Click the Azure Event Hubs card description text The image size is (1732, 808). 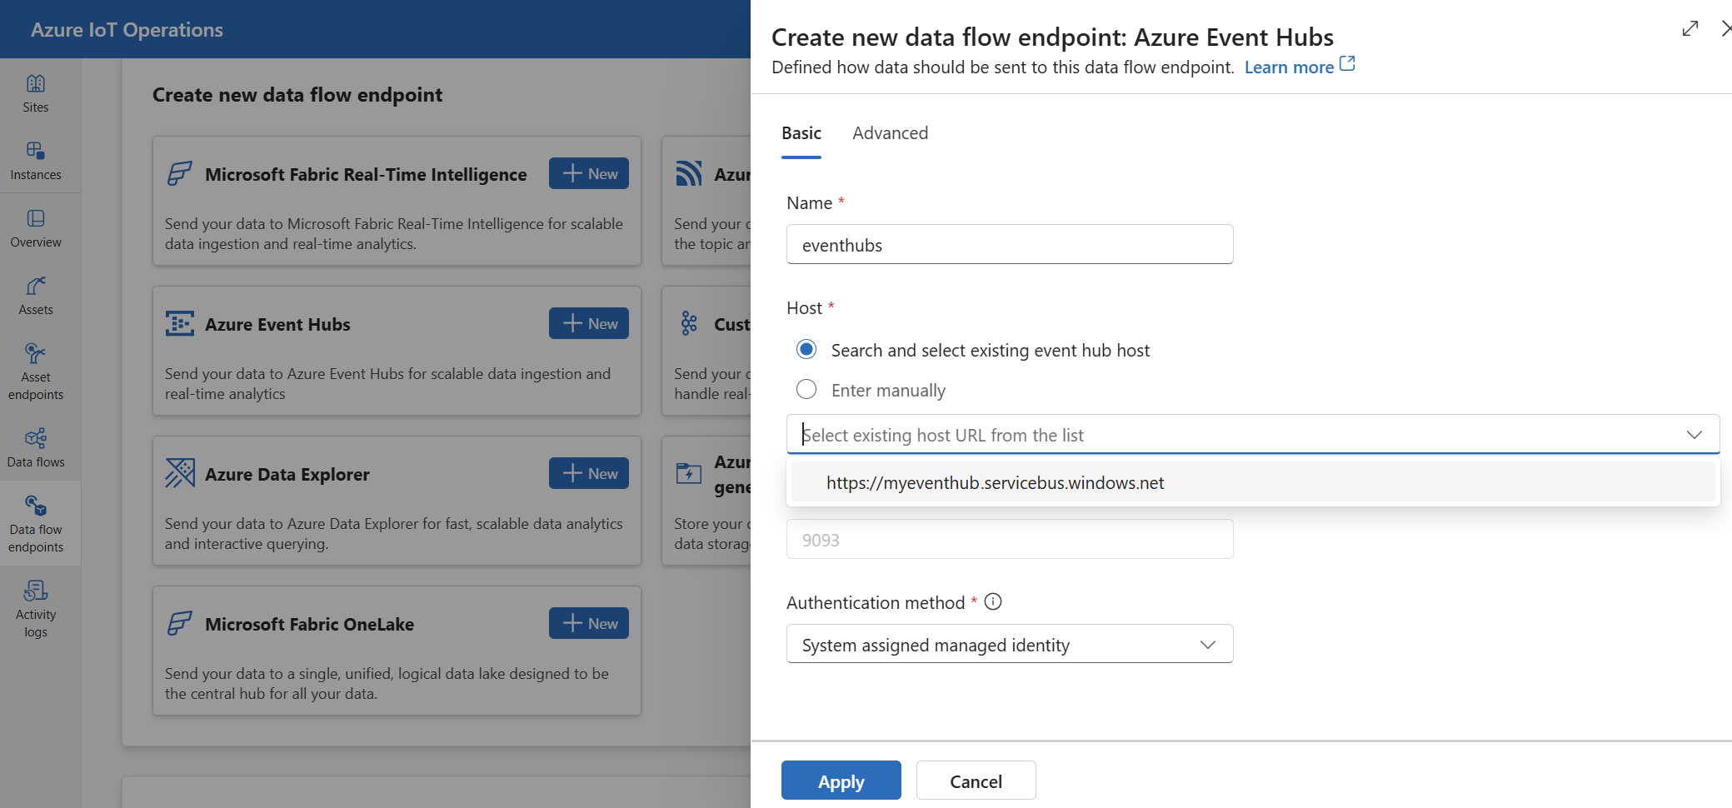coord(387,383)
